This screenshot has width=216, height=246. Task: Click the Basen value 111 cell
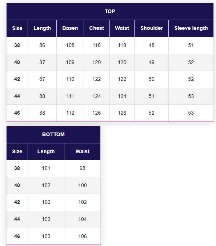click(70, 96)
